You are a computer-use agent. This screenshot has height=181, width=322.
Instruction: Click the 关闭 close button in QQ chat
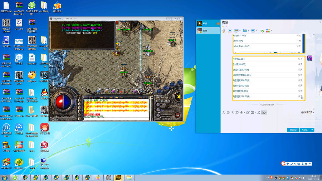pyautogui.click(x=293, y=130)
